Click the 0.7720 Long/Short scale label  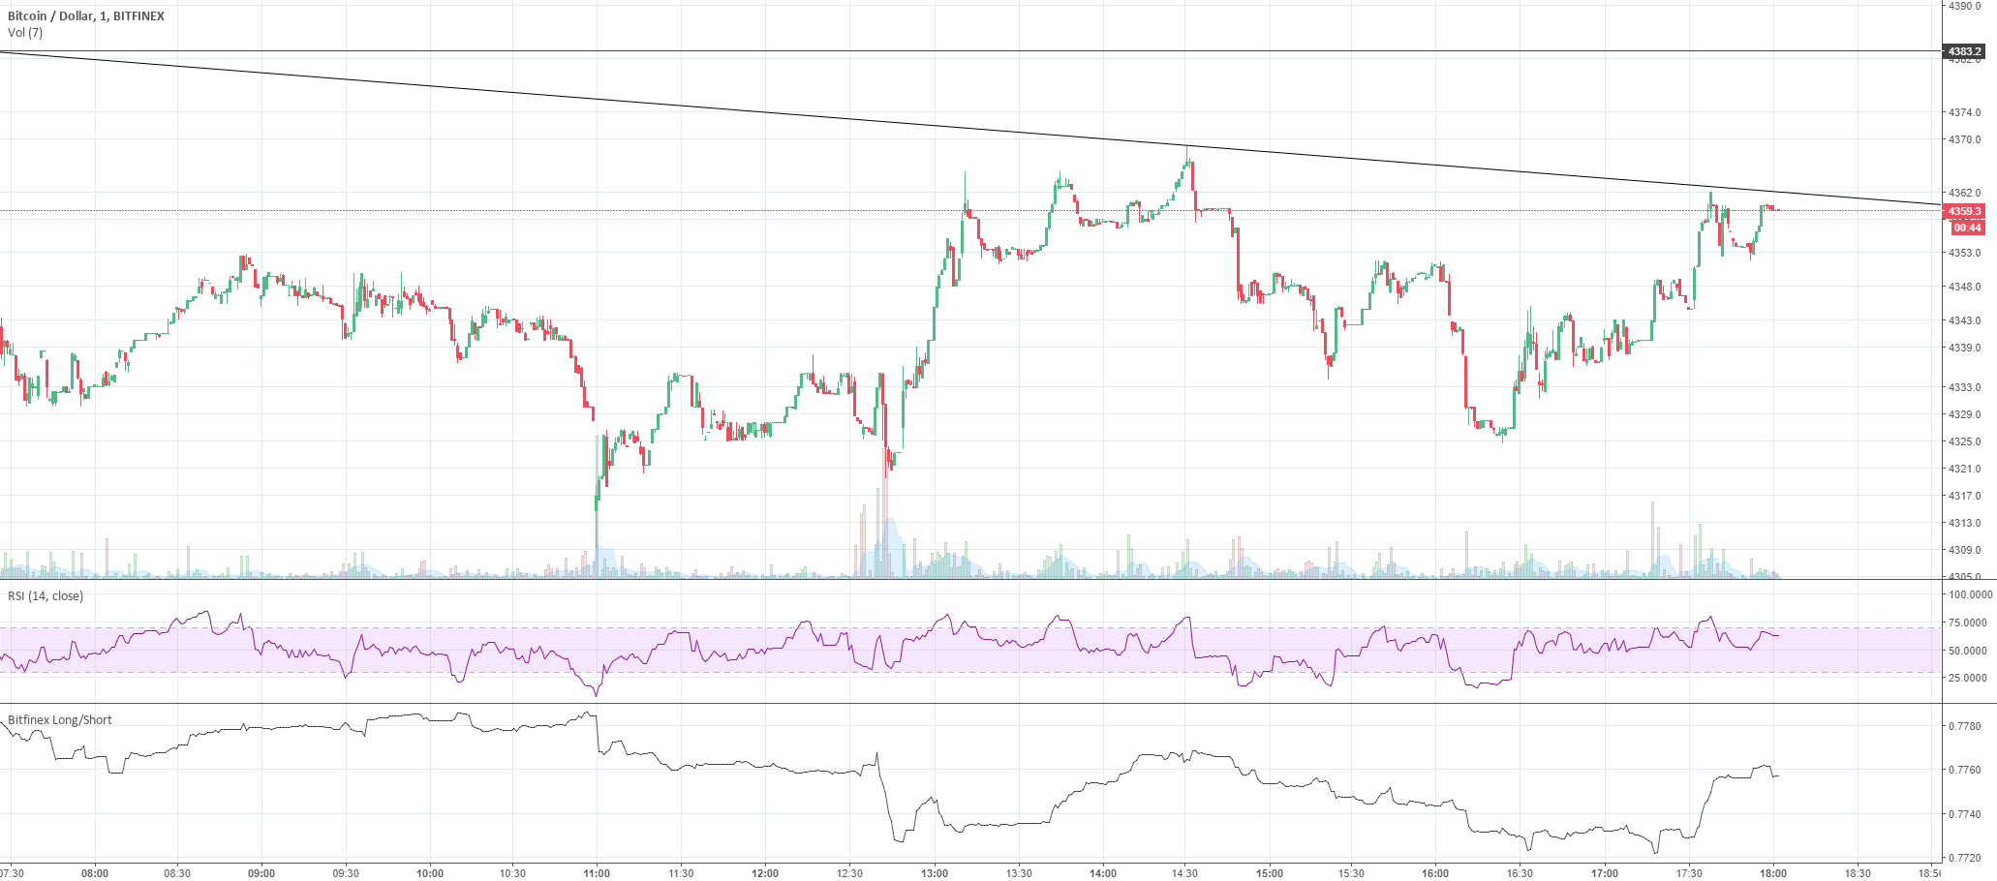[1965, 858]
